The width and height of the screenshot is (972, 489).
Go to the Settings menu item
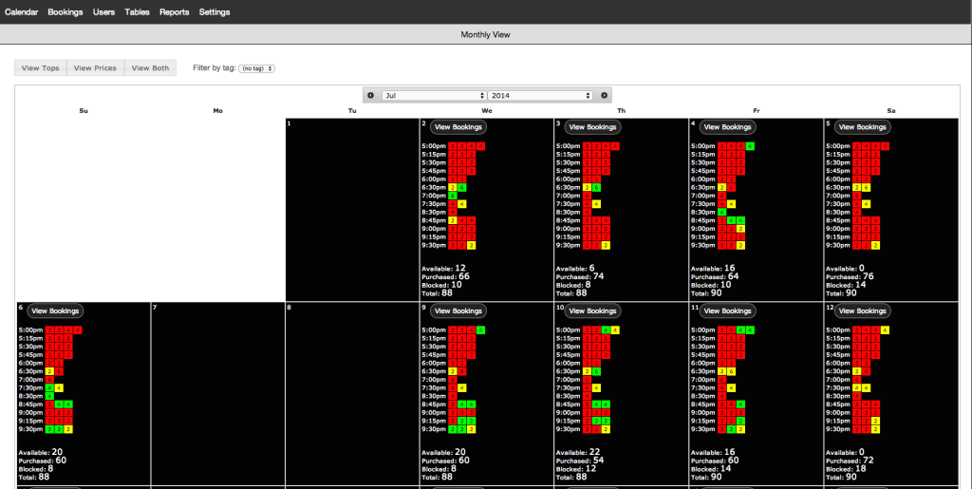(215, 12)
